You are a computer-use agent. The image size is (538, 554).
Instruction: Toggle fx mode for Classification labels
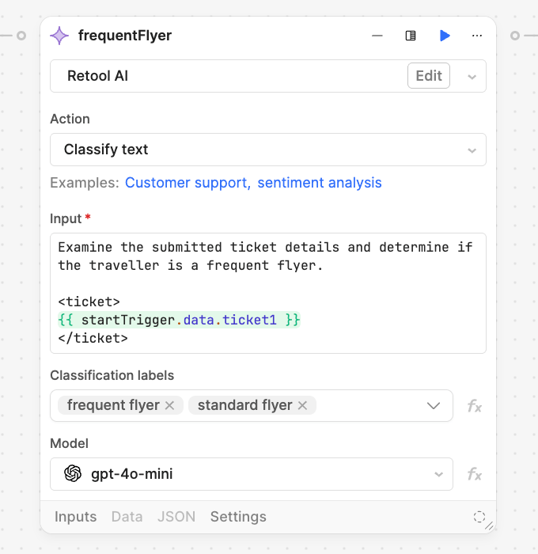(475, 406)
